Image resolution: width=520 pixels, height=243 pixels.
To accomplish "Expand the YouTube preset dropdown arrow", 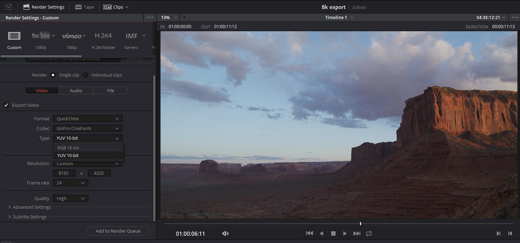I will [x=54, y=36].
